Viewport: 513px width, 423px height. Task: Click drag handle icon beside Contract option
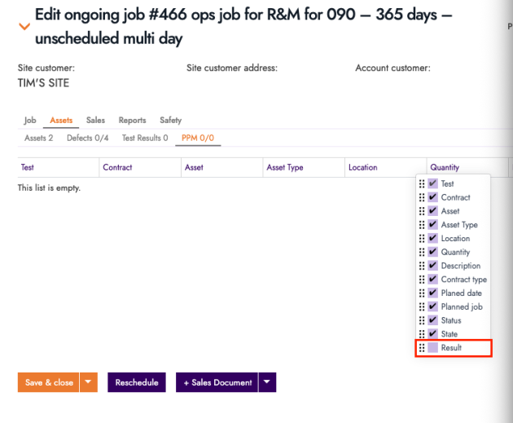(421, 198)
